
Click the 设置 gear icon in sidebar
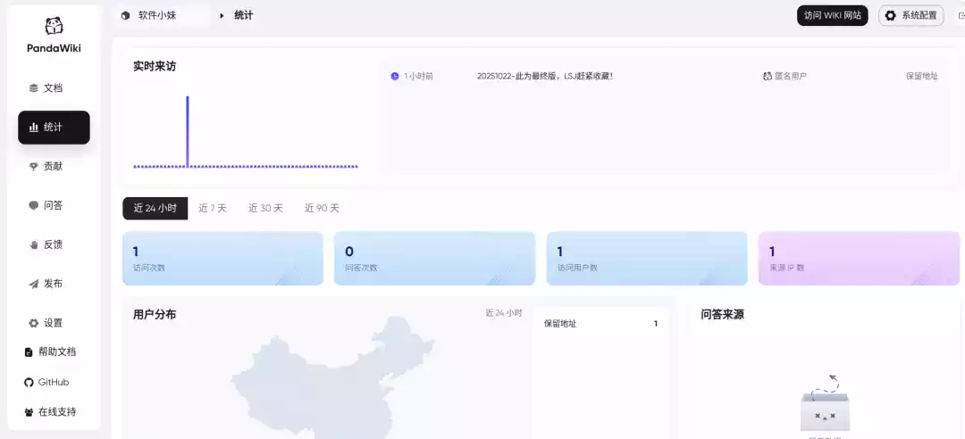click(x=34, y=323)
